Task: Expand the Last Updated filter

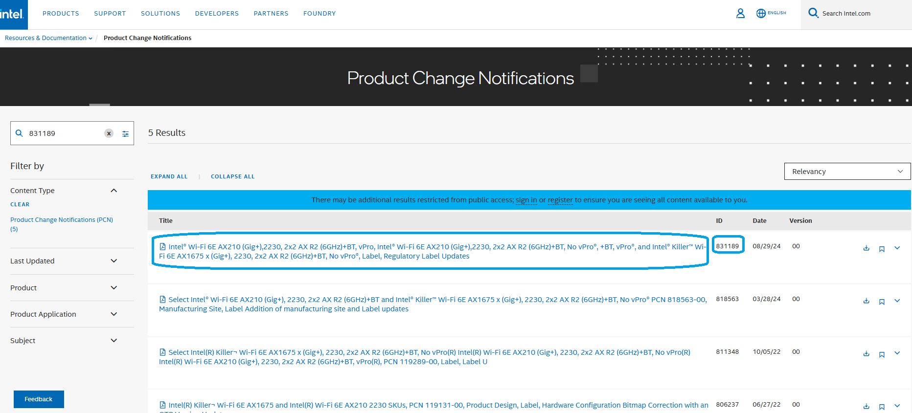Action: point(114,261)
